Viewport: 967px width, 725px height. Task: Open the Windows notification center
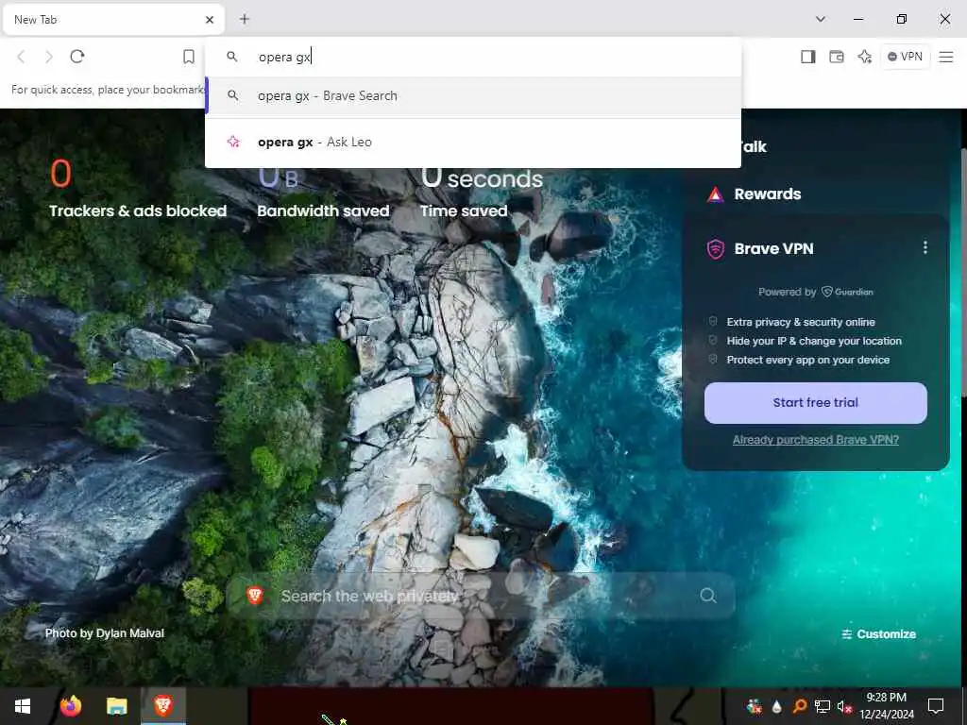(x=936, y=706)
